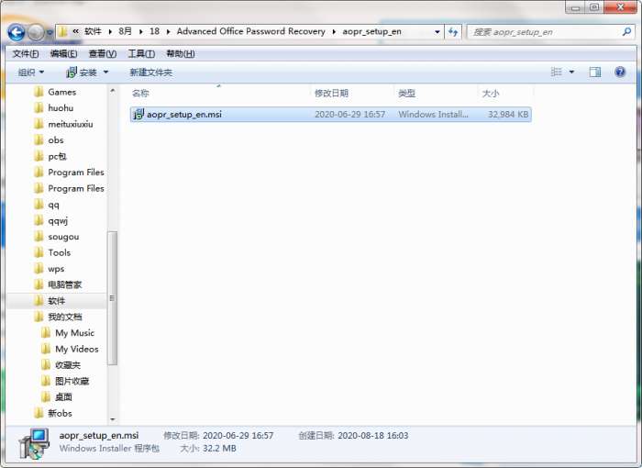Expand the arrow next to 安装
642x468 pixels.
pos(105,72)
